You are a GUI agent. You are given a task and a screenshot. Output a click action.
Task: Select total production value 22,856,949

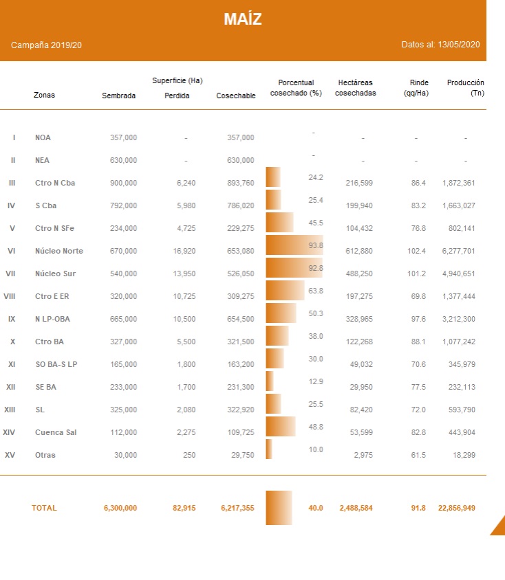click(456, 508)
